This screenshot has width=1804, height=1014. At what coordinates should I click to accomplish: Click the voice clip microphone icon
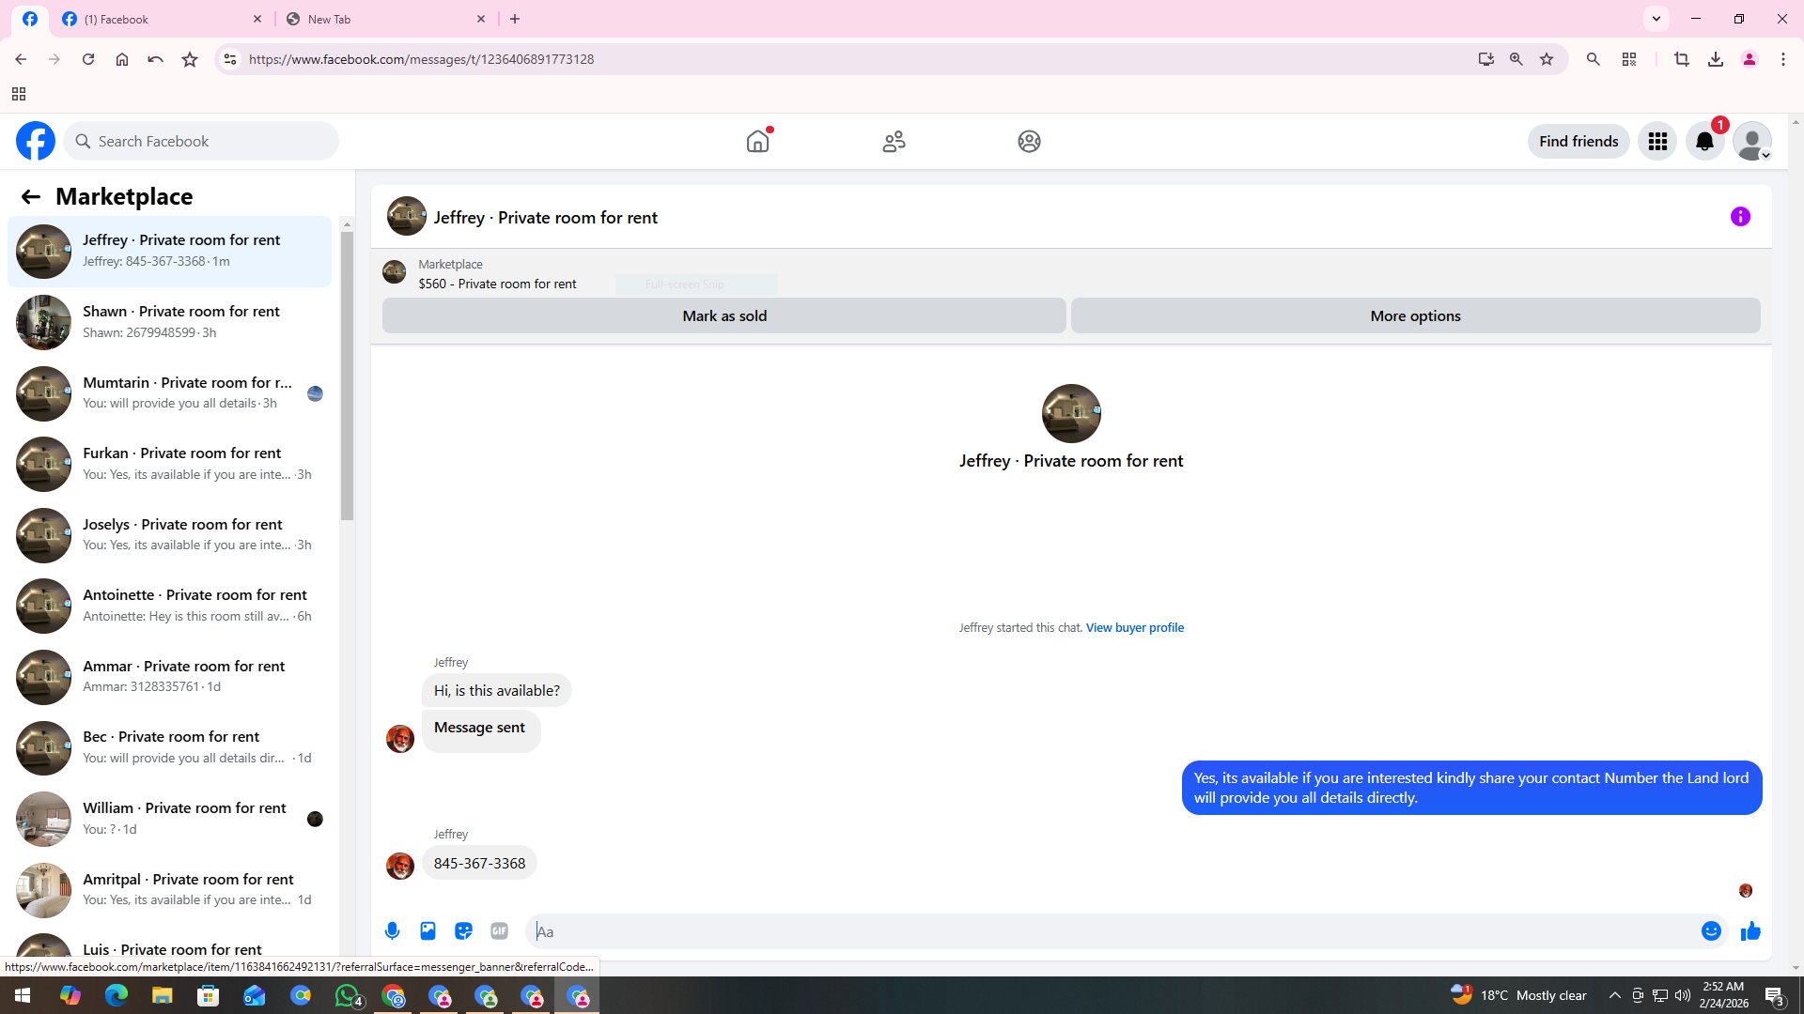392,930
